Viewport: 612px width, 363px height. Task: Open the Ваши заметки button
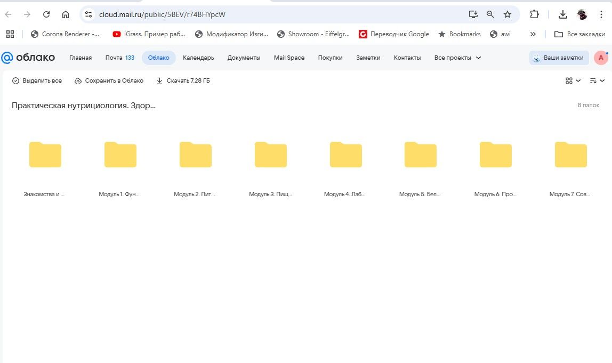click(559, 58)
